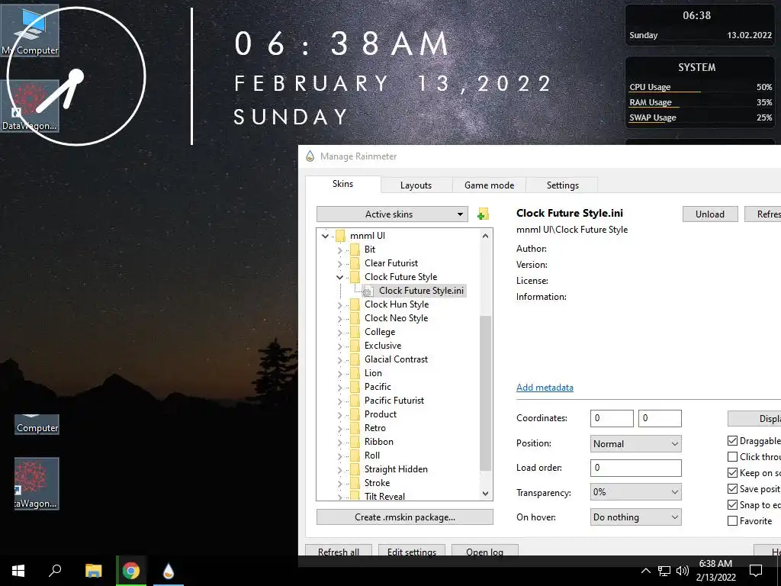Click the Open log button

[x=484, y=551]
